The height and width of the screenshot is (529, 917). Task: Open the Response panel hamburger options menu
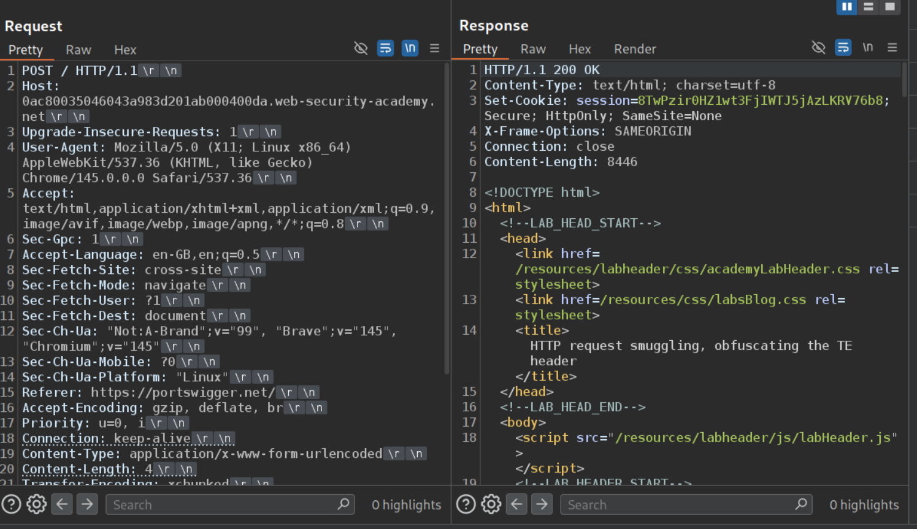(x=892, y=47)
